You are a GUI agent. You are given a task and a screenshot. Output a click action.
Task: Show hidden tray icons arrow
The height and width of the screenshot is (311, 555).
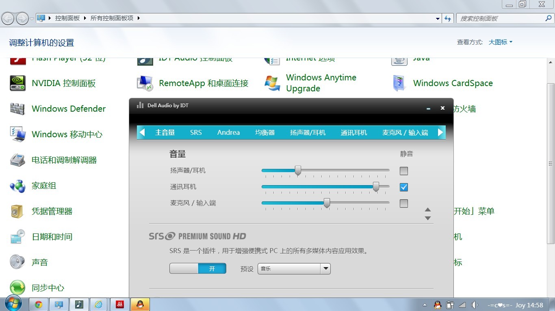425,305
